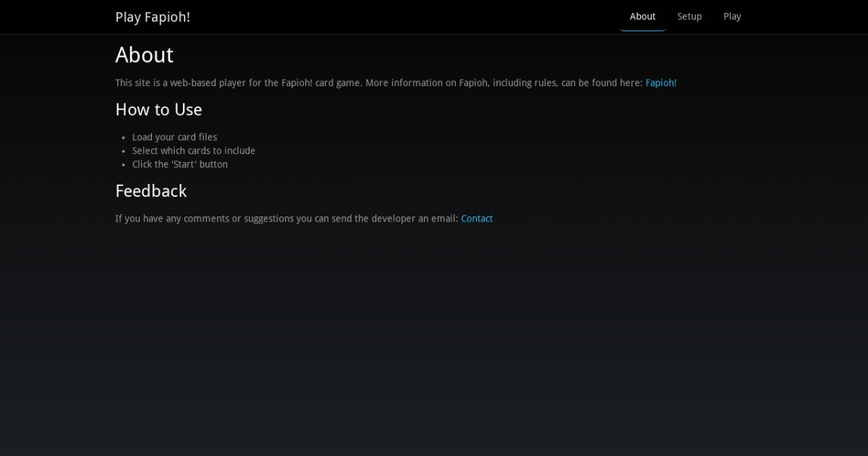Click the blue underline beneath About tab
868x456 pixels.
pos(642,30)
